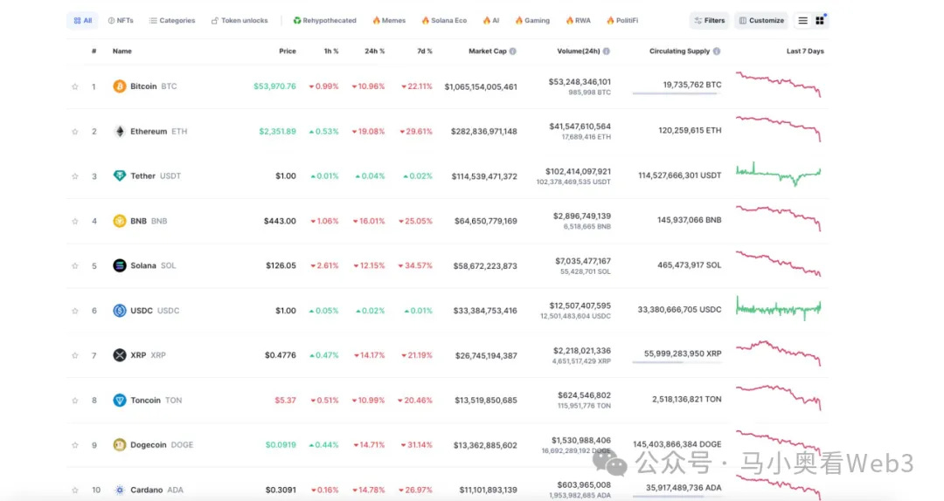Switch to grid view icon
Screen dimensions: 944x501
[x=820, y=20]
